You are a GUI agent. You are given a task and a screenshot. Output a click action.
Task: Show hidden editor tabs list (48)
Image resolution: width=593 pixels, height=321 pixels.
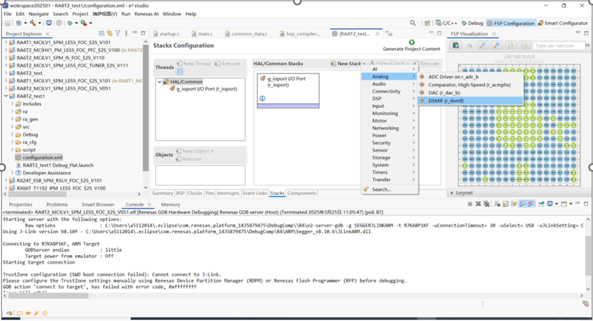tap(389, 33)
